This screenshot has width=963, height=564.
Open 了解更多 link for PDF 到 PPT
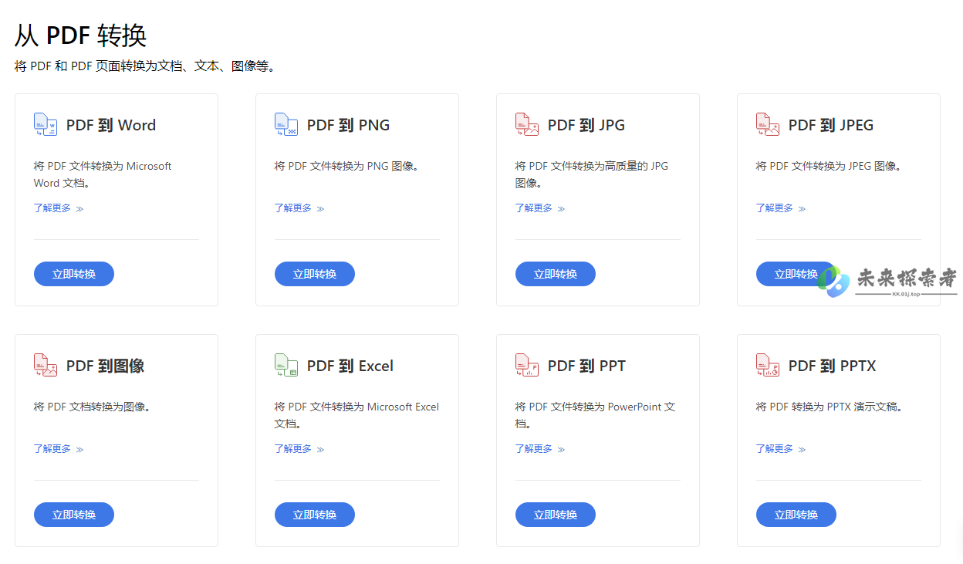tap(540, 449)
